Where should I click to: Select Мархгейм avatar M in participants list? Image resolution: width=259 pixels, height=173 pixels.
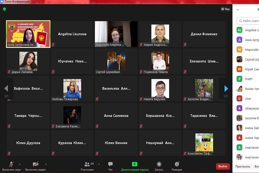[240, 50]
